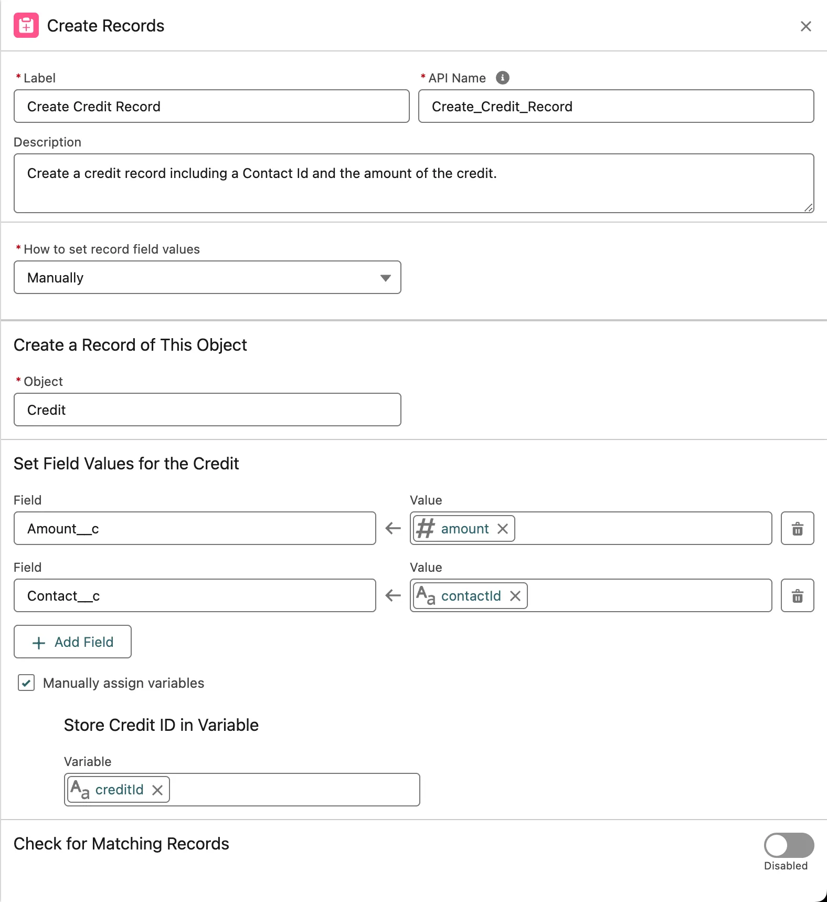This screenshot has height=902, width=827.
Task: Click the description textarea resize handle
Action: [809, 208]
